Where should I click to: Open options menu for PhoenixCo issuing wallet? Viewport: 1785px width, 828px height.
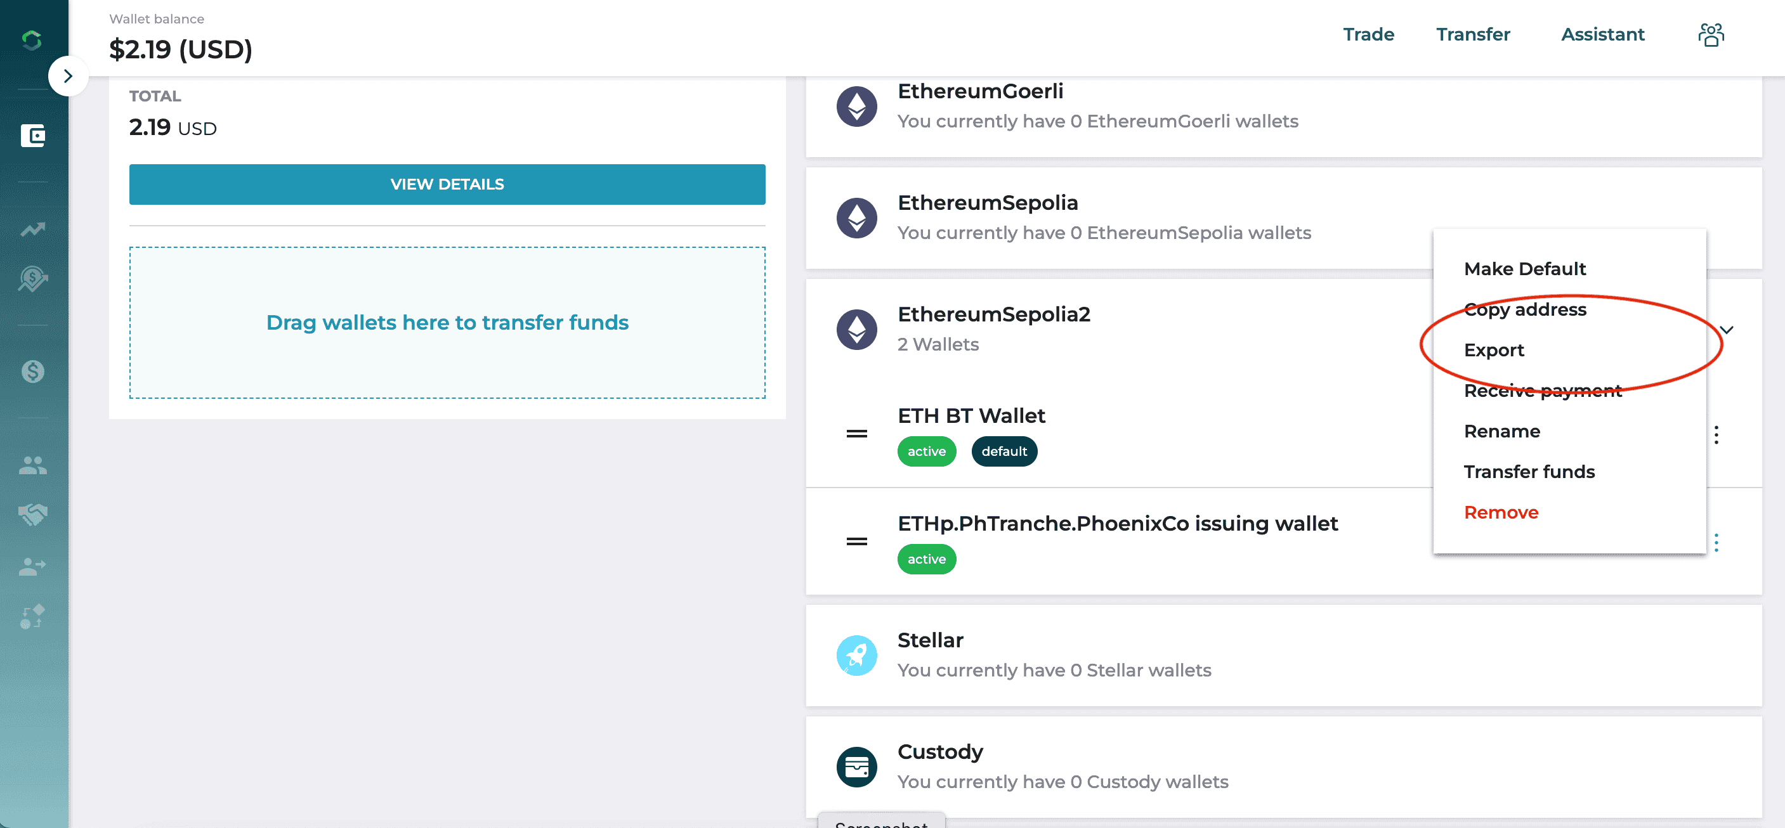click(x=1716, y=542)
